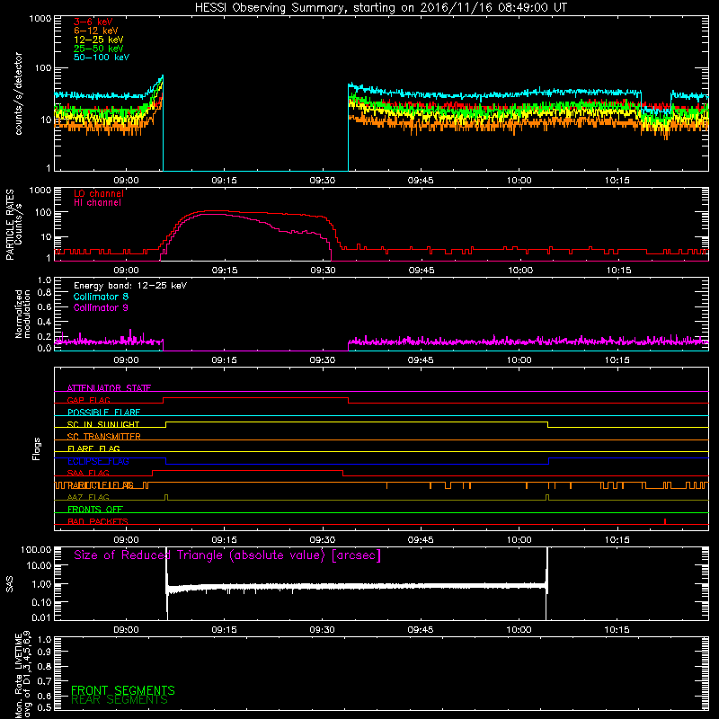This screenshot has height=719, width=719.
Task: Click the SAS axis label
Action: click(x=10, y=584)
